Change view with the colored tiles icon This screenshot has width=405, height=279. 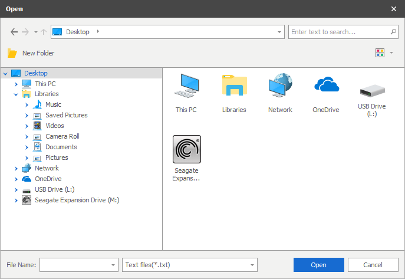(x=380, y=52)
